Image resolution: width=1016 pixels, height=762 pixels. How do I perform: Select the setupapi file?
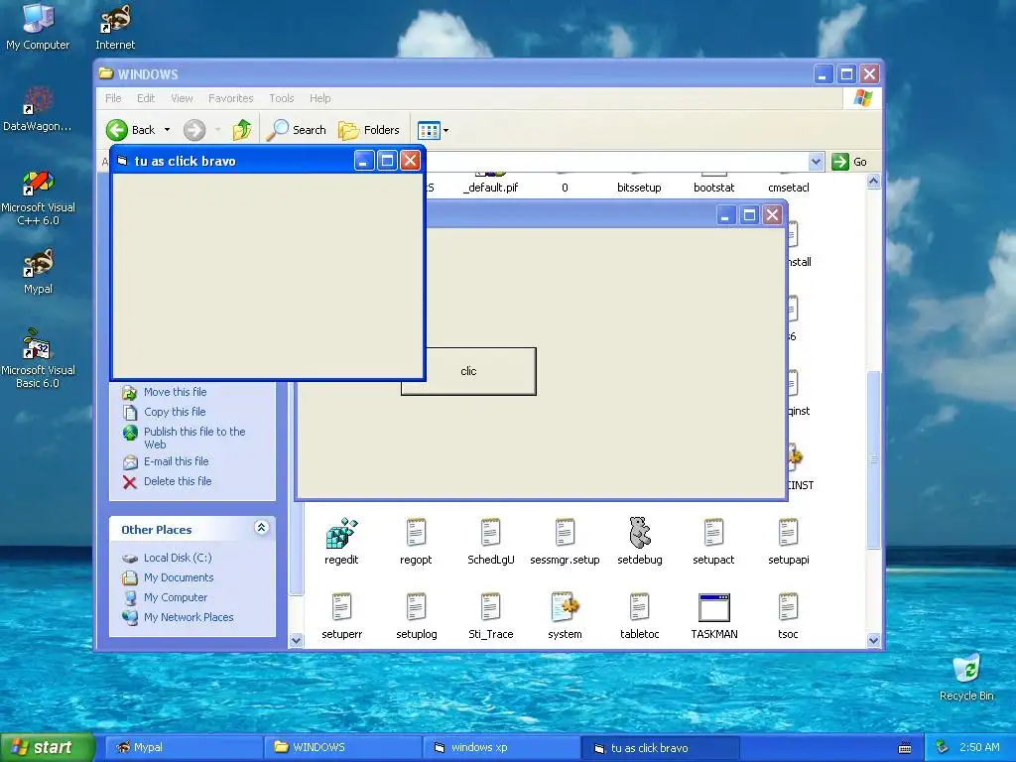[x=789, y=541]
